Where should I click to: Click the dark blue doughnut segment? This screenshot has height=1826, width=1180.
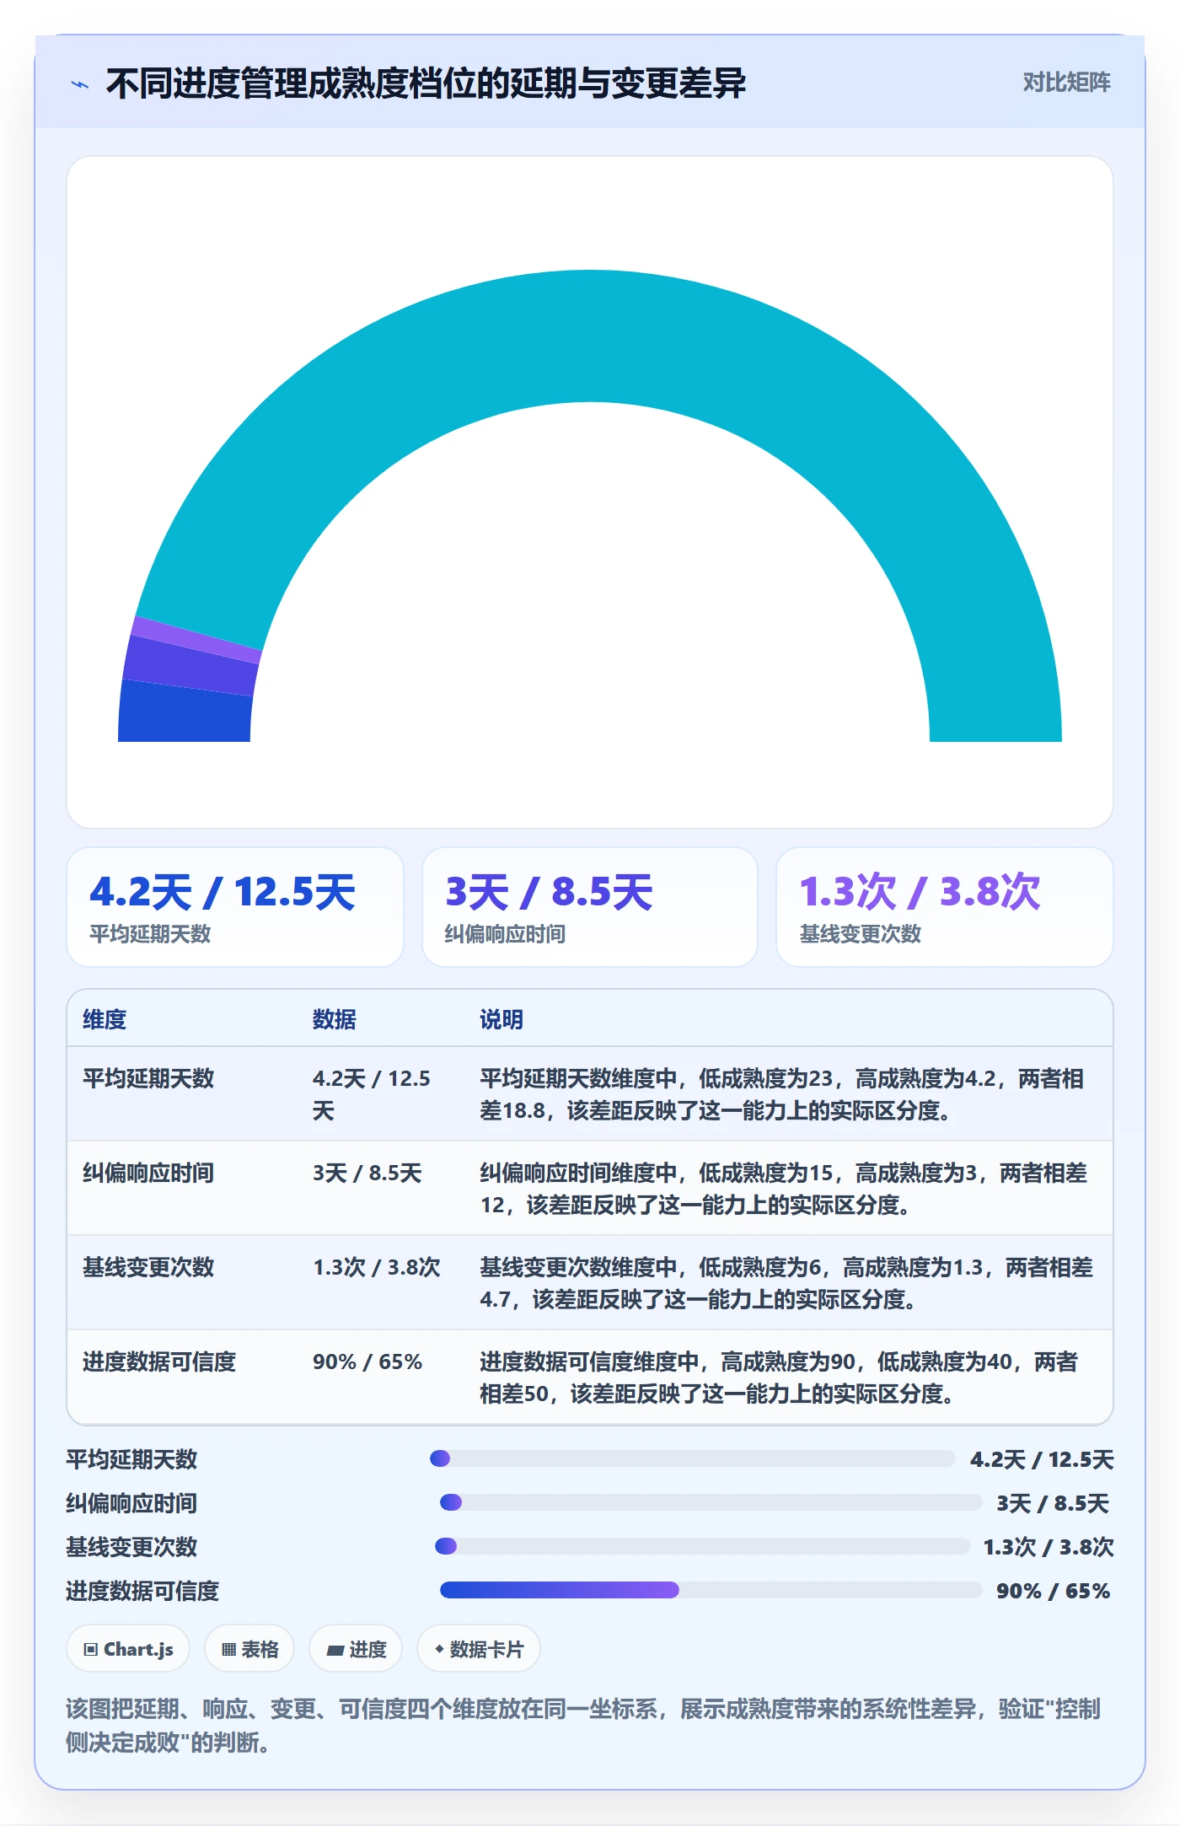click(185, 715)
